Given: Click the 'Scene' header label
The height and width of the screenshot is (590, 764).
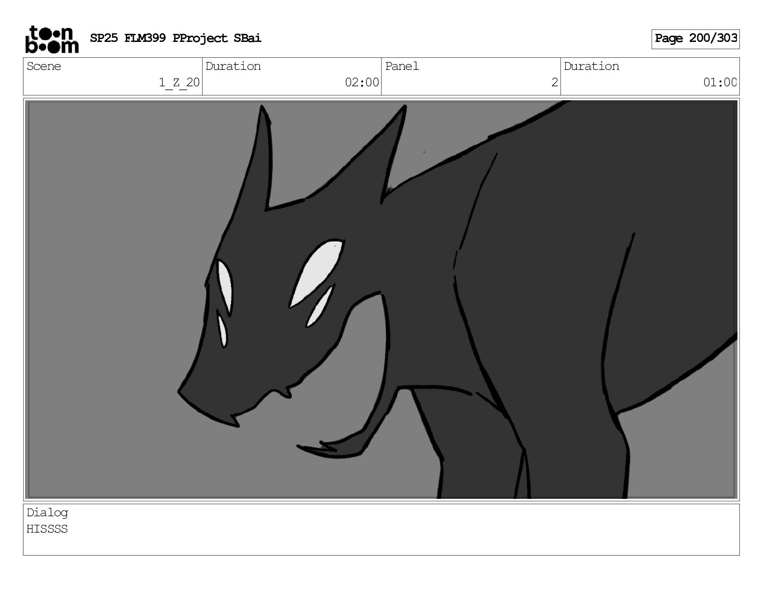Looking at the screenshot, I should (44, 66).
